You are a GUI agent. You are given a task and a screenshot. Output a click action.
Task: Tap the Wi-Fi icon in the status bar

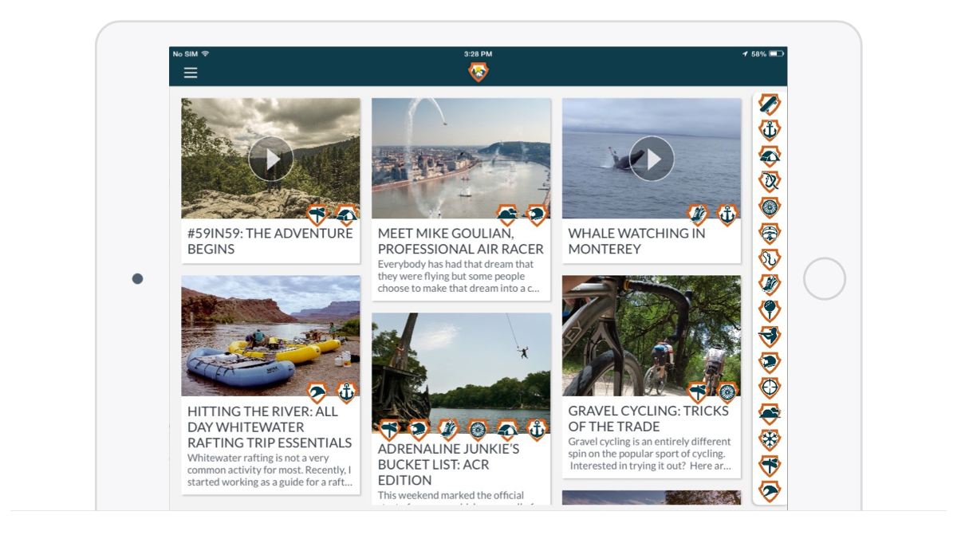(x=205, y=54)
